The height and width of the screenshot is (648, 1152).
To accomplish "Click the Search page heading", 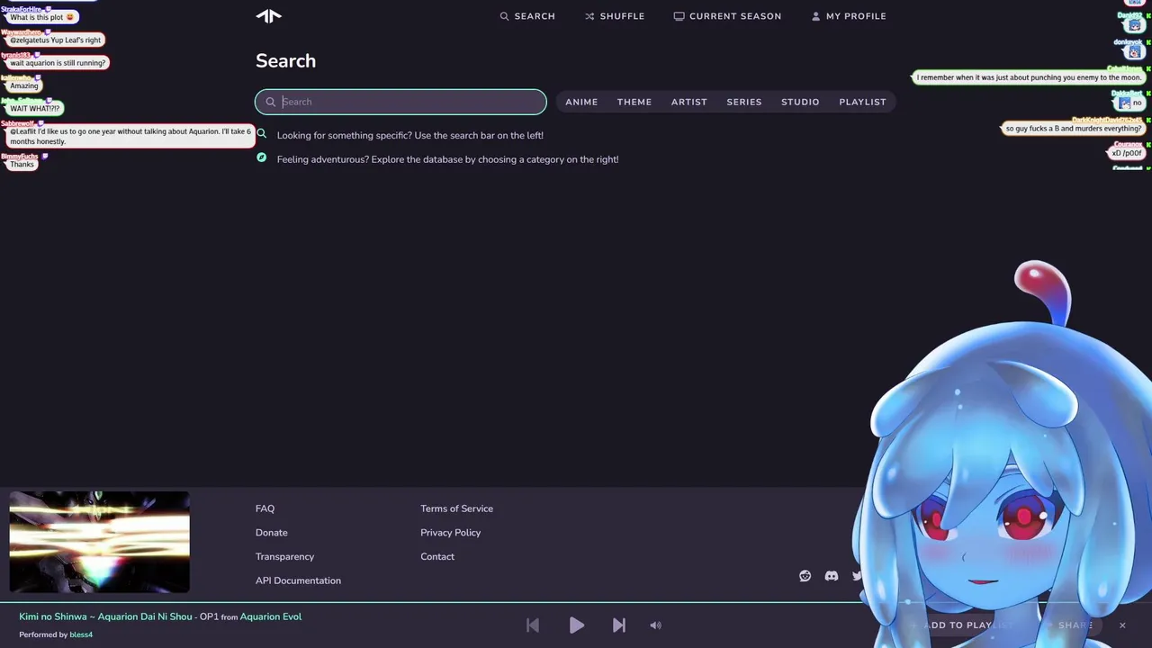I will [285, 61].
